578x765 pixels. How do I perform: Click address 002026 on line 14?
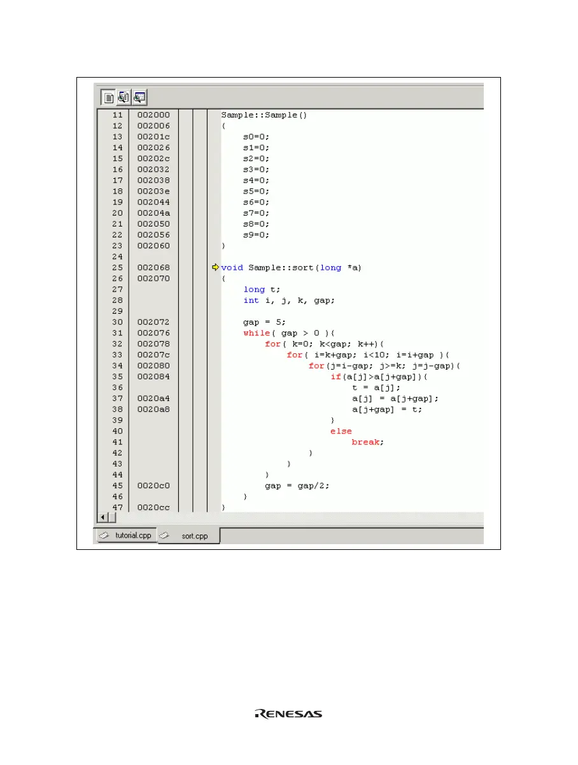pyautogui.click(x=153, y=148)
